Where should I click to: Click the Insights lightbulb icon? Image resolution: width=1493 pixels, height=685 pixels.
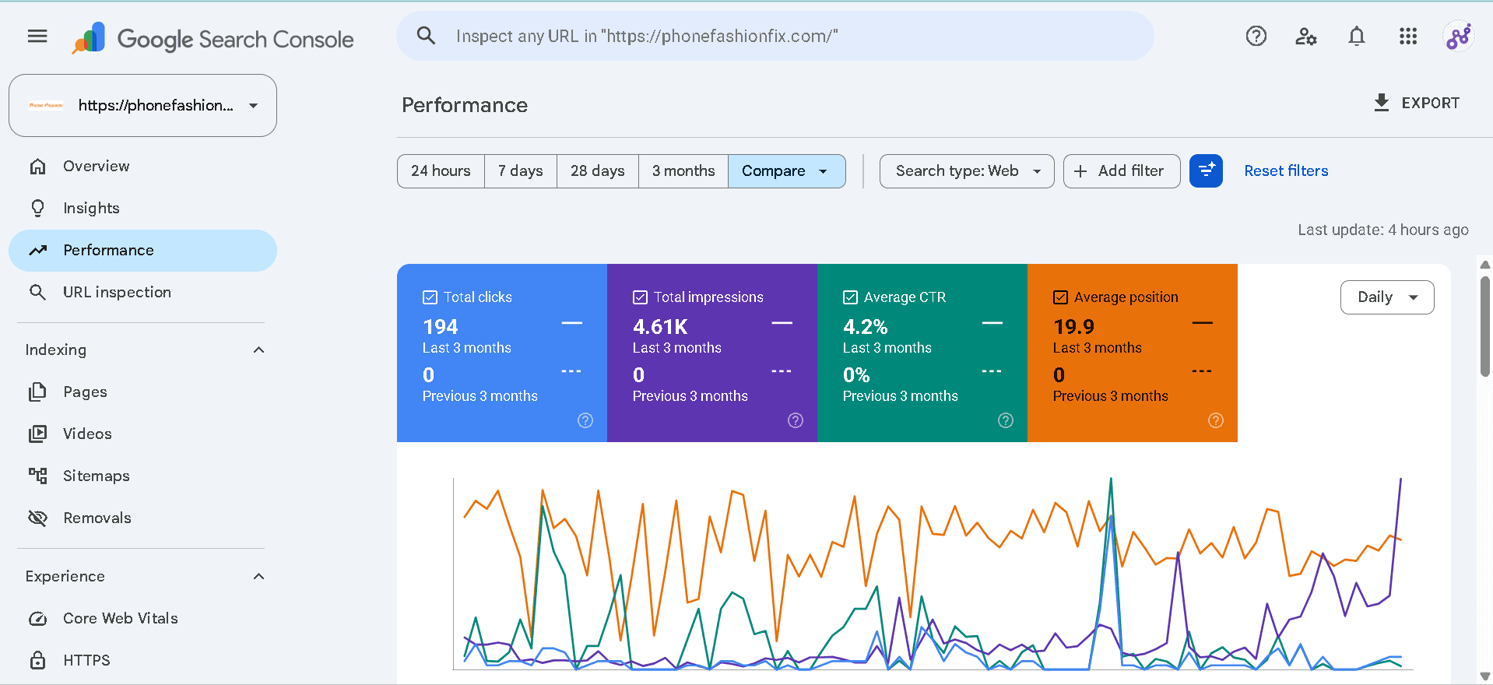[37, 208]
